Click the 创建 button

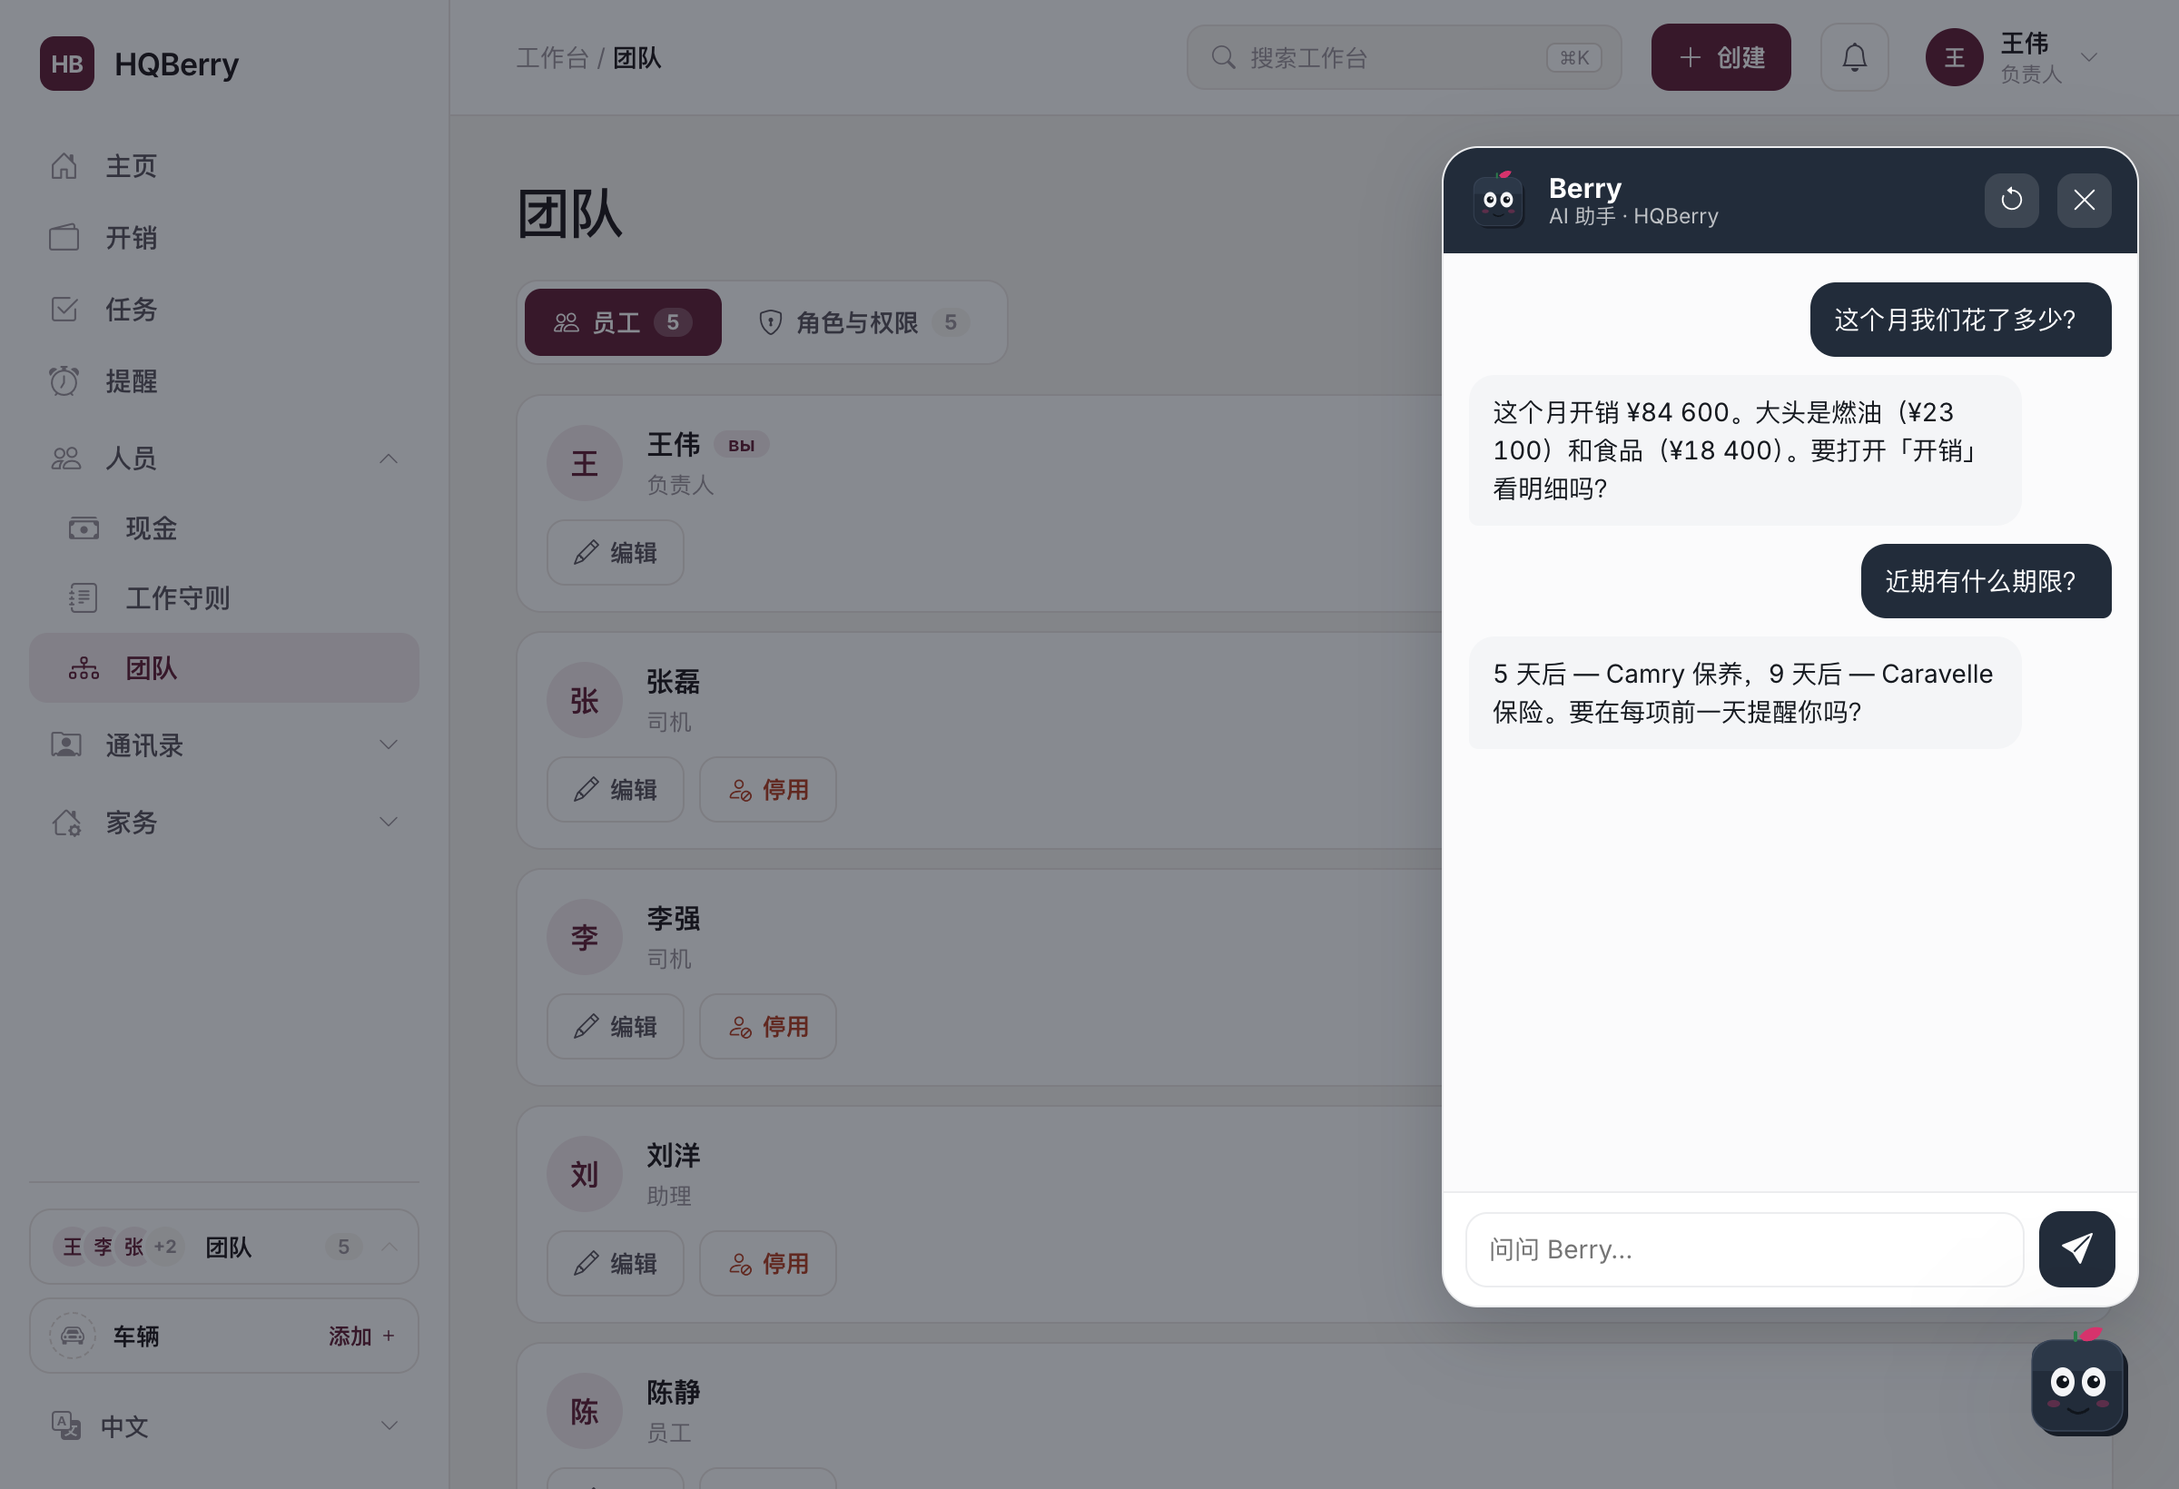tap(1721, 57)
